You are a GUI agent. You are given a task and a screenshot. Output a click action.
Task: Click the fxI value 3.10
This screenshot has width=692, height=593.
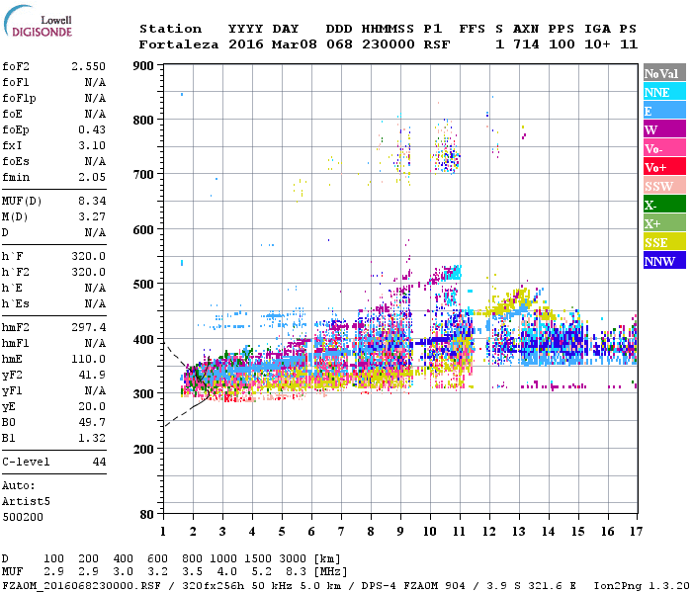click(x=92, y=145)
